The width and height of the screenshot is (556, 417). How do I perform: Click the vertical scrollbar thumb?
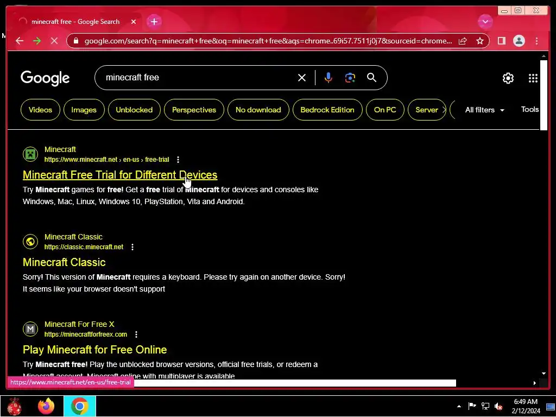(543, 95)
